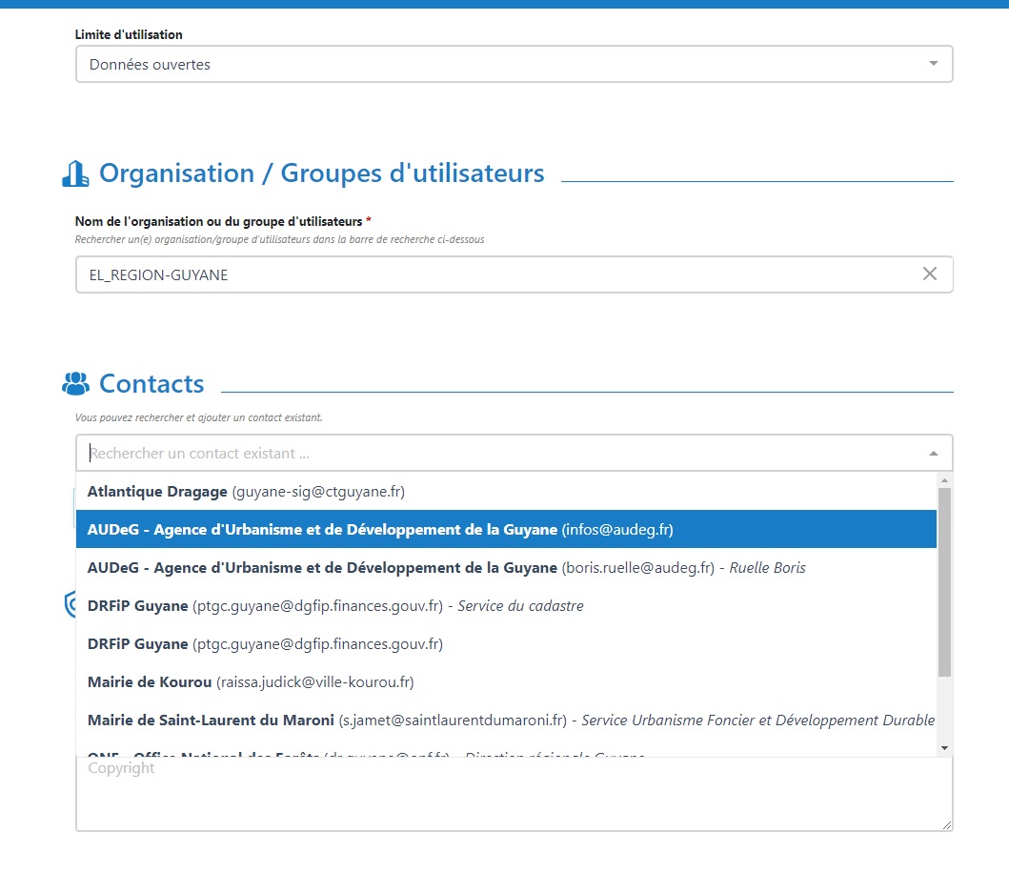
Task: Click the contact list scrollbar thumb
Action: point(944,581)
